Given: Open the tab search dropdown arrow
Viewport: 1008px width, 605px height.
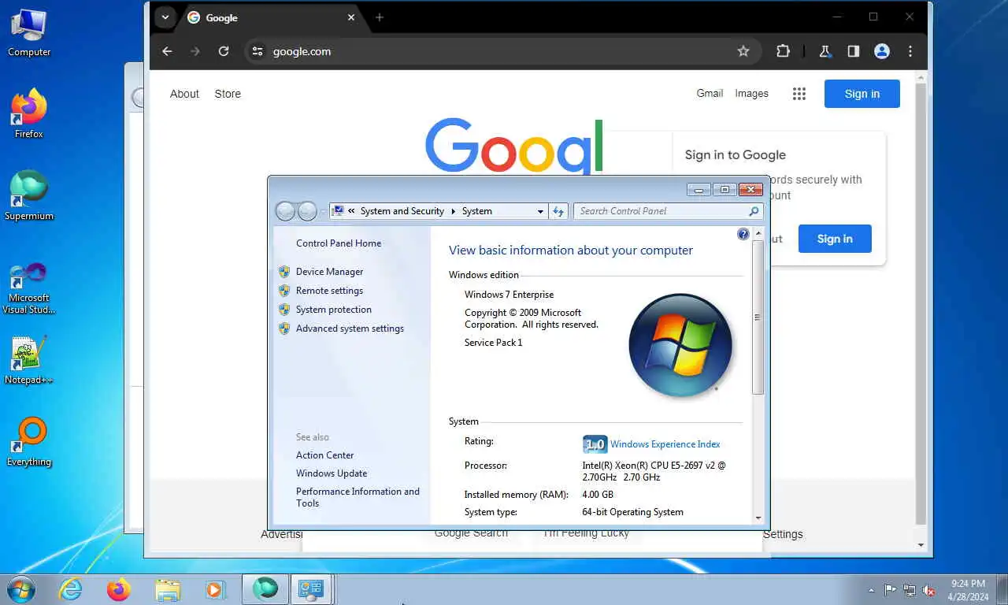Looking at the screenshot, I should pos(165,17).
